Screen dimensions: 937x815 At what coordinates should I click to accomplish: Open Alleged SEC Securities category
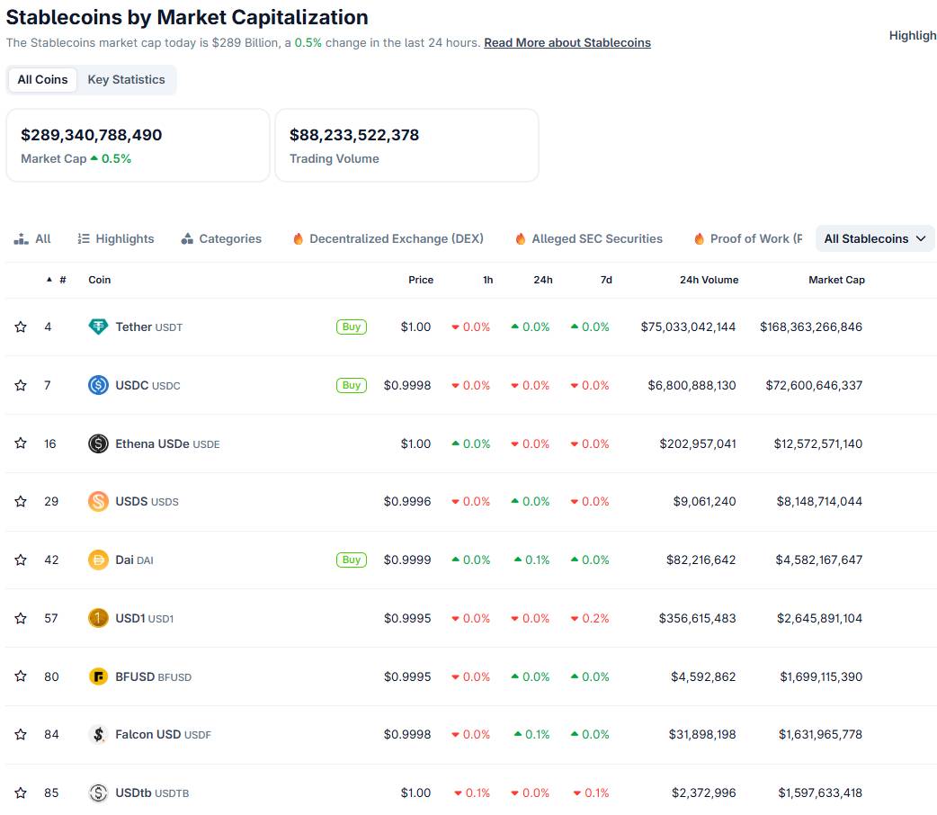[589, 238]
